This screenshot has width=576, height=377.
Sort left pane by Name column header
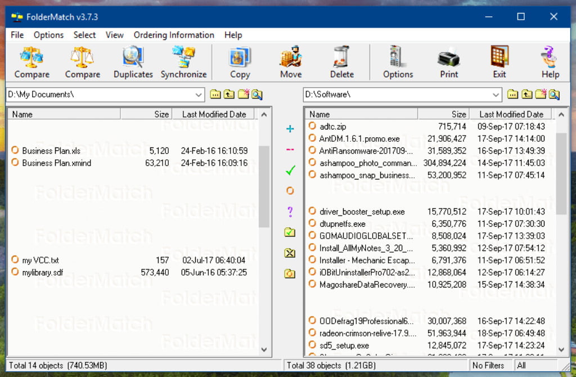(64, 114)
